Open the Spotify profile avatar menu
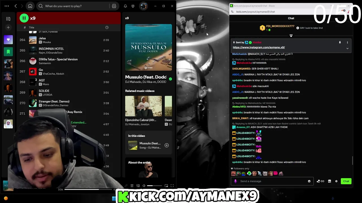Screen dimensions: 362x203 [143, 6]
